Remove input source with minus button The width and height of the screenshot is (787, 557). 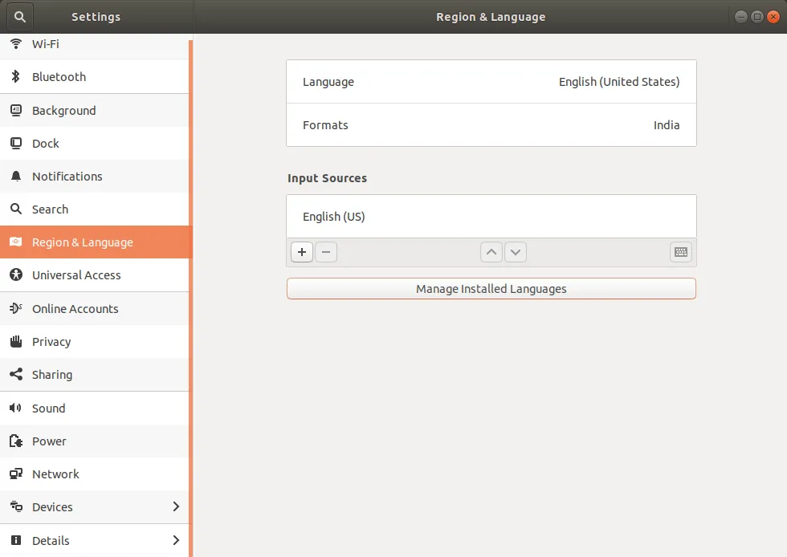326,252
